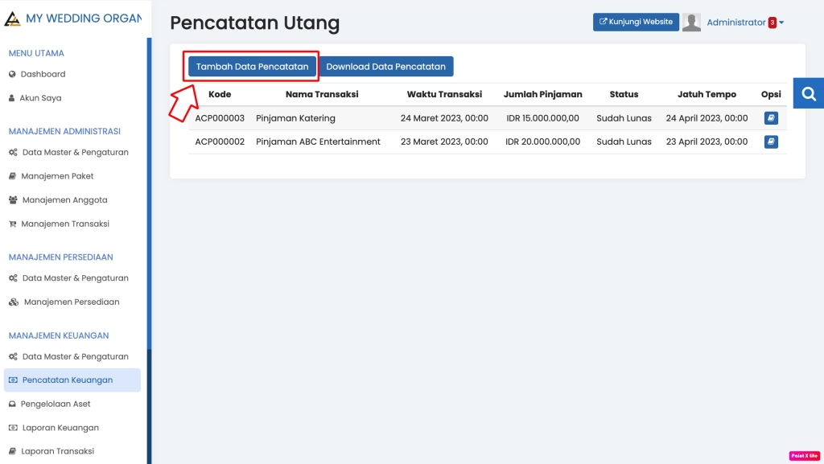Click the MY WEDDING ORGANIZER logo icon
Image resolution: width=824 pixels, height=464 pixels.
click(14, 18)
